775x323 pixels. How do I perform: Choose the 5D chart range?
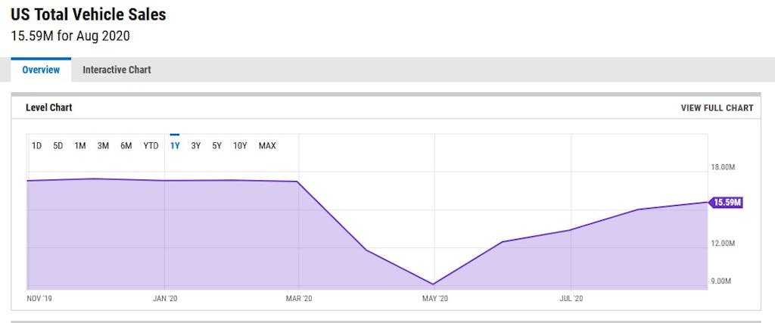tap(58, 146)
